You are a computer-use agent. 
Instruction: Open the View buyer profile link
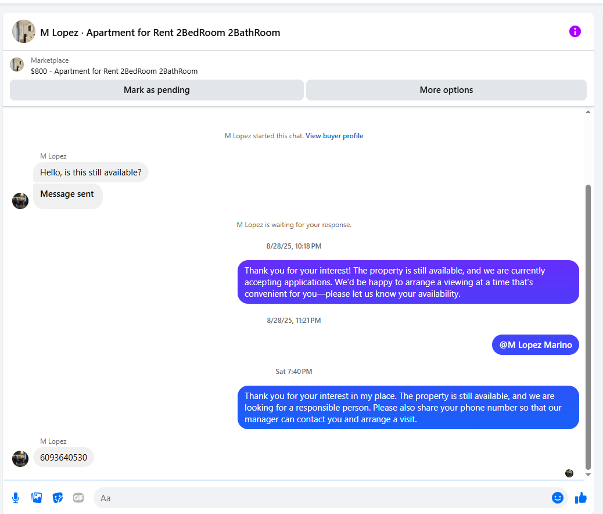click(334, 136)
